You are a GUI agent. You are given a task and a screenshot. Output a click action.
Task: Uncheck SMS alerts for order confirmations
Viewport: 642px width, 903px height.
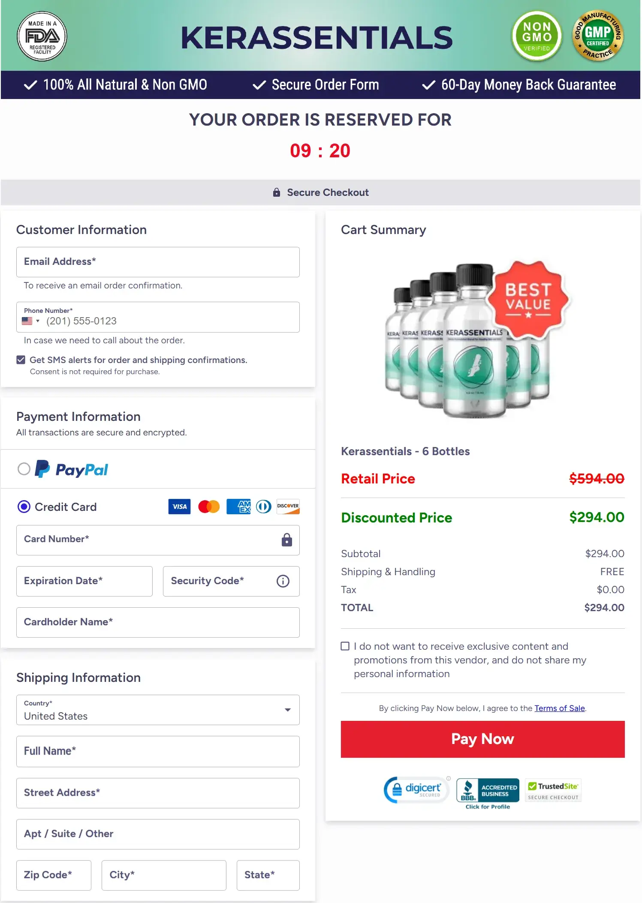(x=20, y=360)
